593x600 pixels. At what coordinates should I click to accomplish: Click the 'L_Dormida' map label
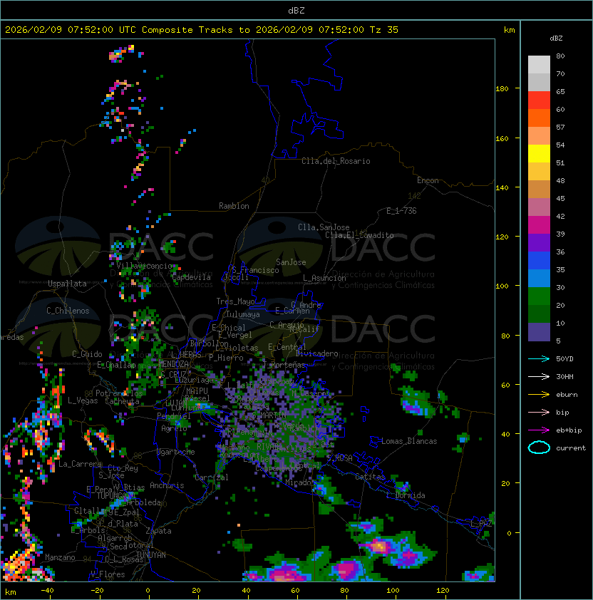[406, 495]
